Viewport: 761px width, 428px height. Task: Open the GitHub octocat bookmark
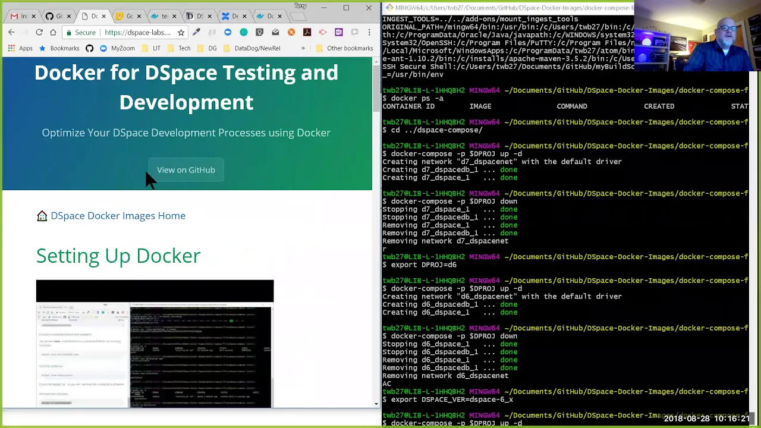[x=89, y=48]
